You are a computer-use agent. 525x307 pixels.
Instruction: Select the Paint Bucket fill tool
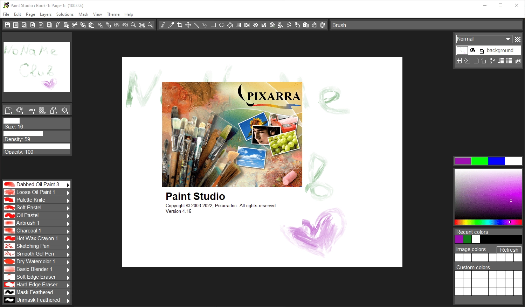pos(230,25)
